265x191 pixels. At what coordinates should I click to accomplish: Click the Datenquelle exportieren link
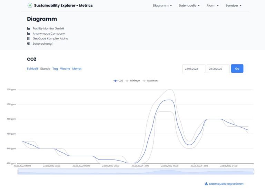[226, 184]
